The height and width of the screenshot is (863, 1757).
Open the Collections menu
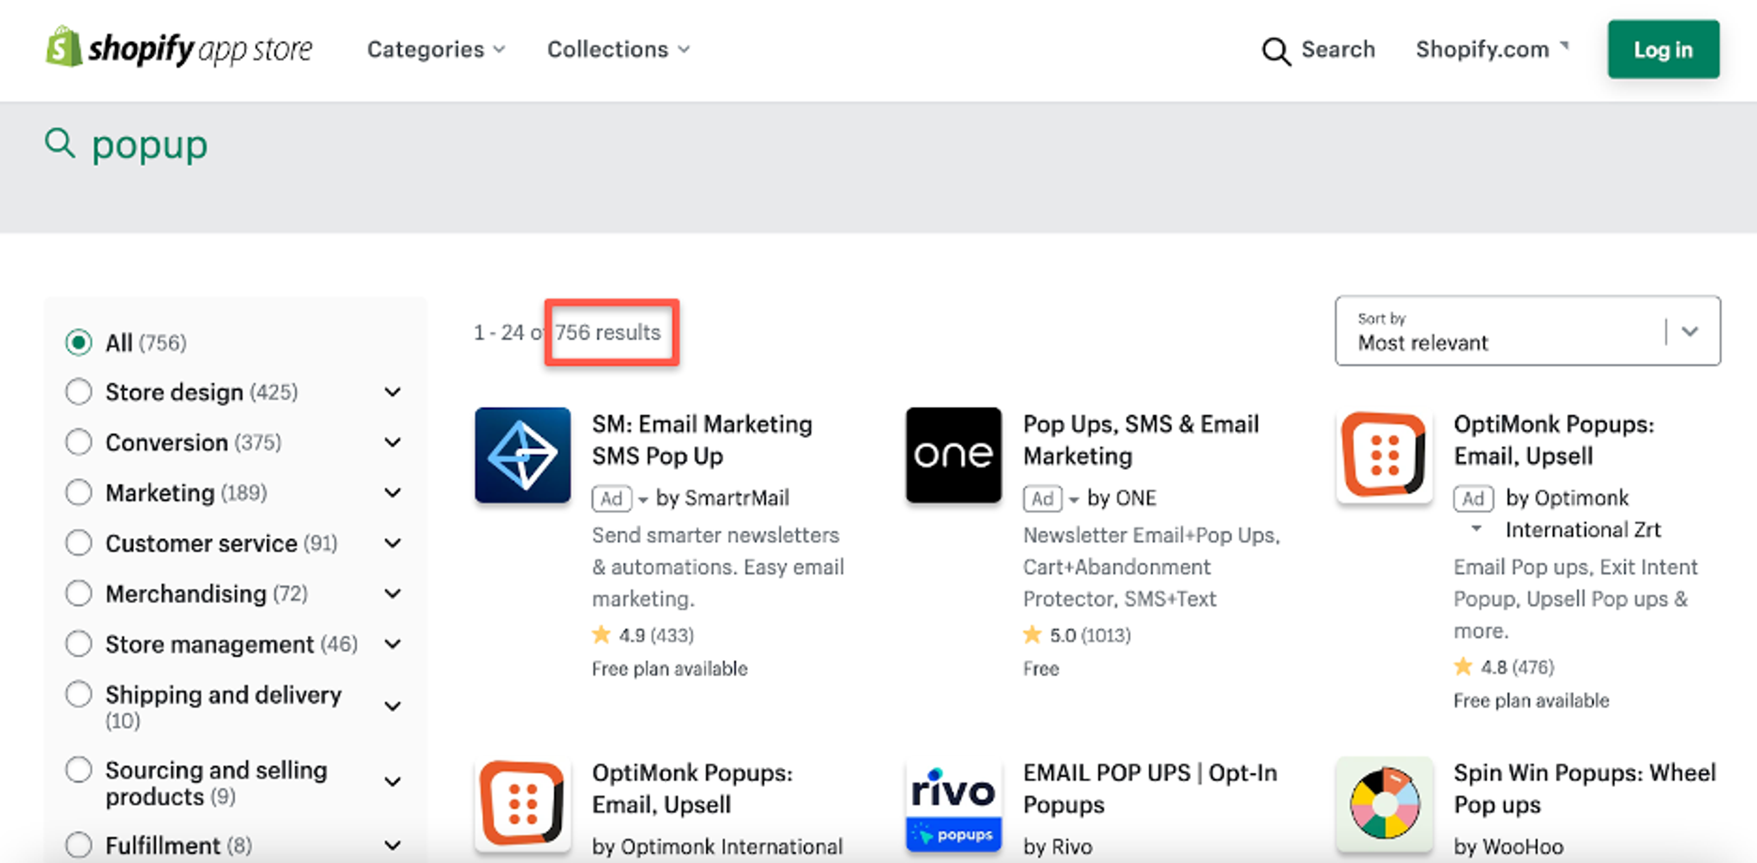[617, 49]
